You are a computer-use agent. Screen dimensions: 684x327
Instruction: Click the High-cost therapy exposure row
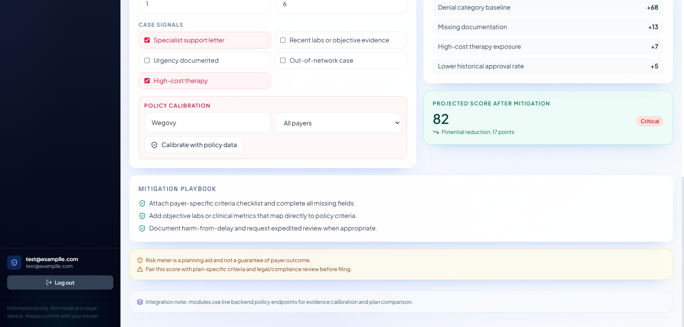tap(548, 47)
